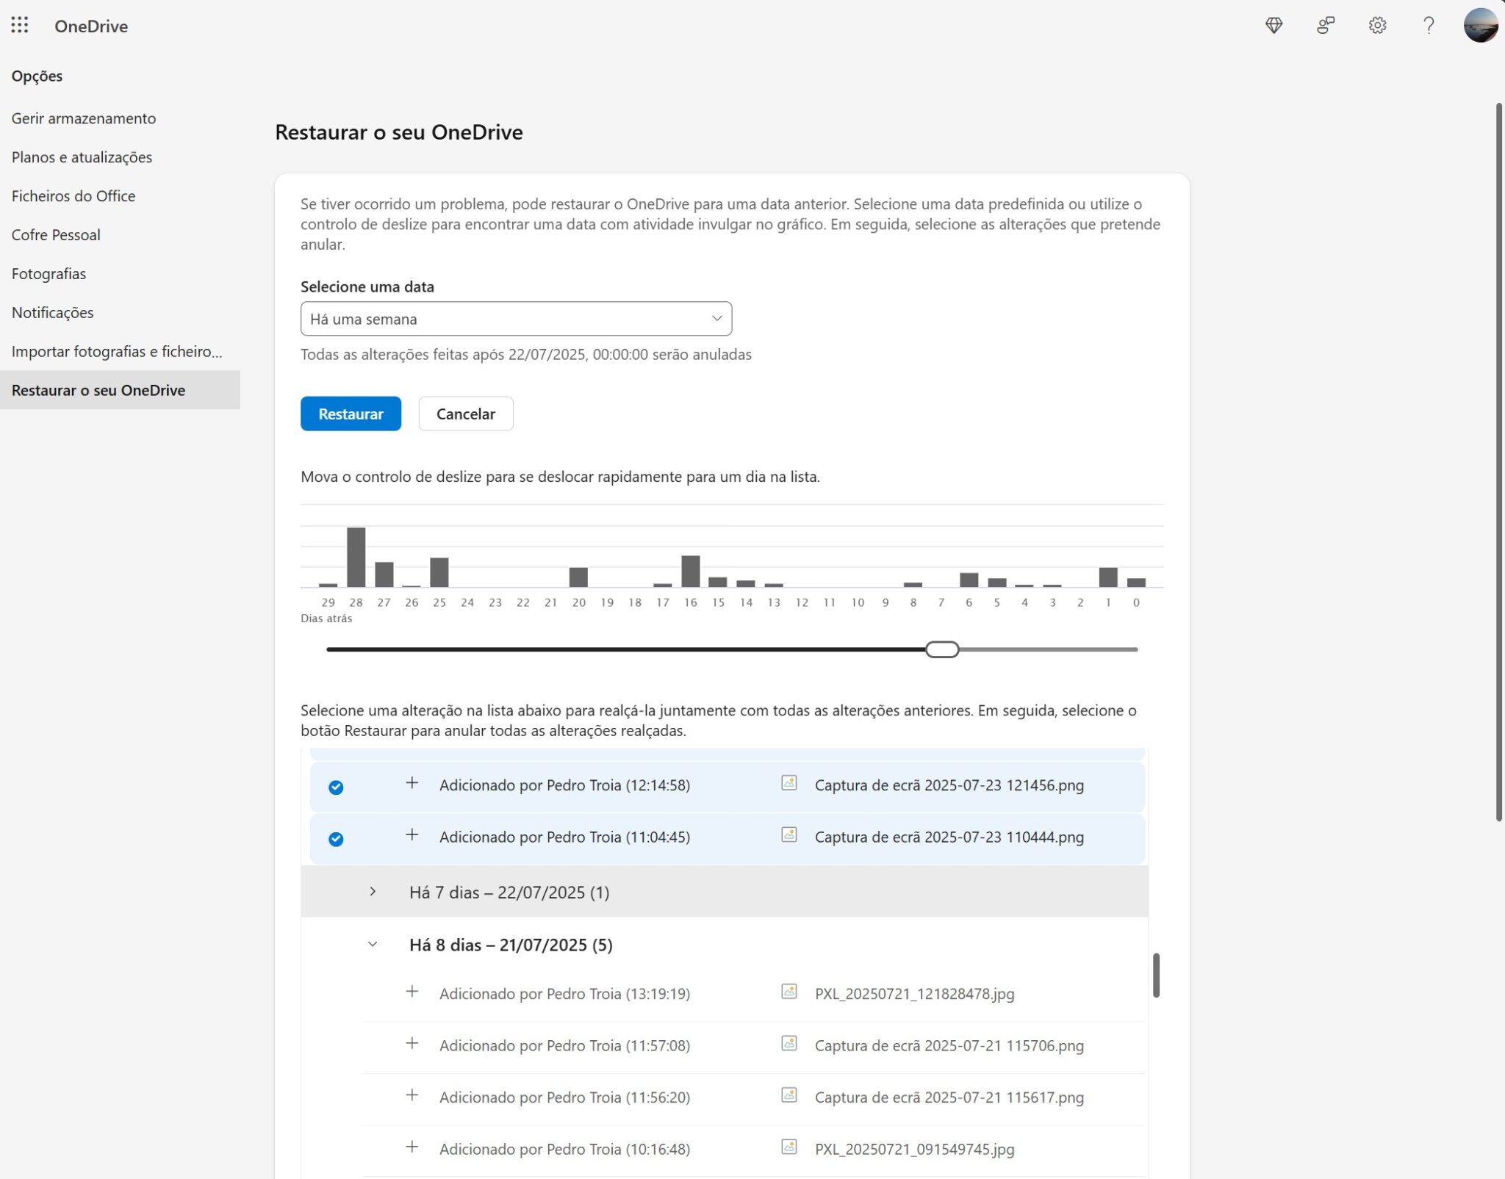Uncheck the 11:04:45 change checkbox

(336, 840)
